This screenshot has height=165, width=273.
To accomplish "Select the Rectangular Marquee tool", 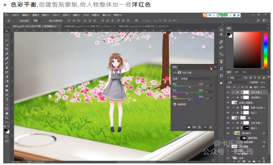I will point(7,35).
